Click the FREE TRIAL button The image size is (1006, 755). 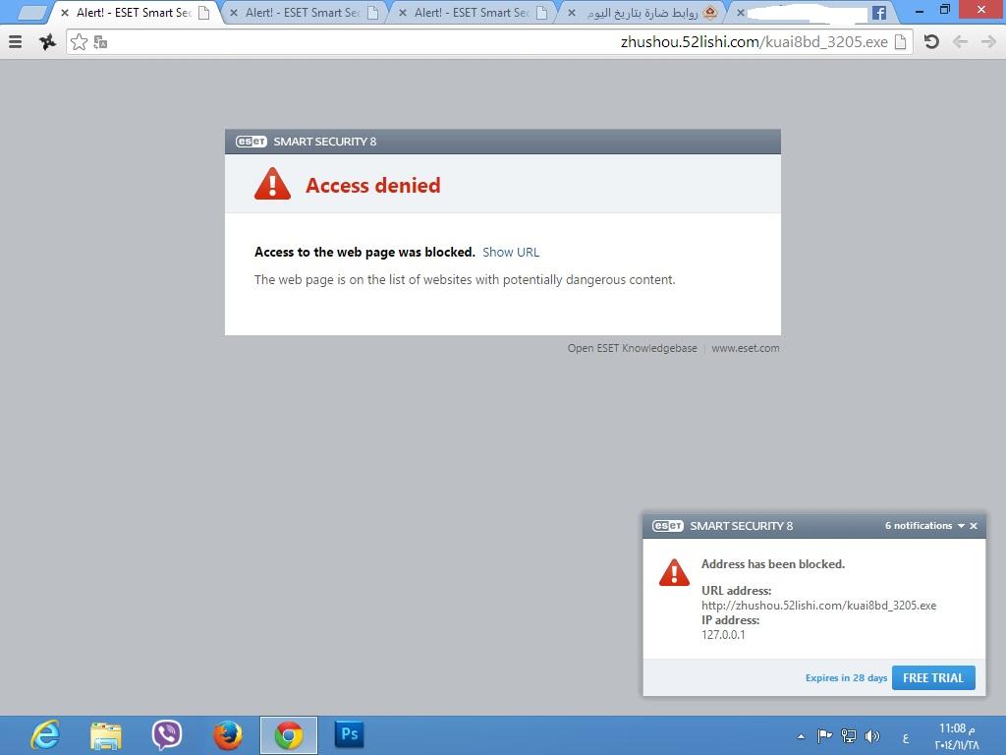click(933, 678)
